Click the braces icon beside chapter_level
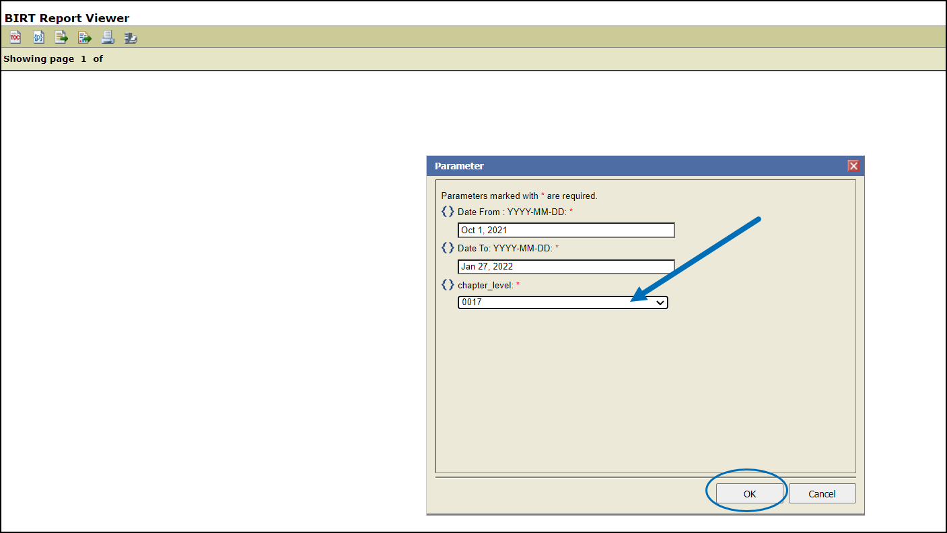This screenshot has height=533, width=947. 448,285
